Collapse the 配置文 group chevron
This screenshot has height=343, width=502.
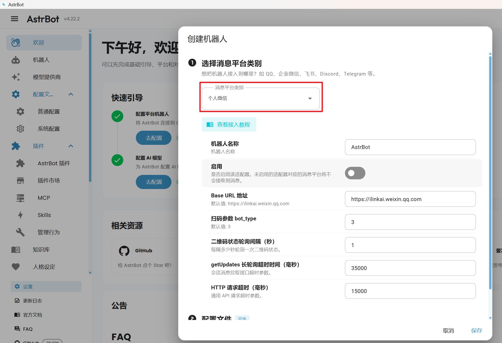tap(71, 94)
